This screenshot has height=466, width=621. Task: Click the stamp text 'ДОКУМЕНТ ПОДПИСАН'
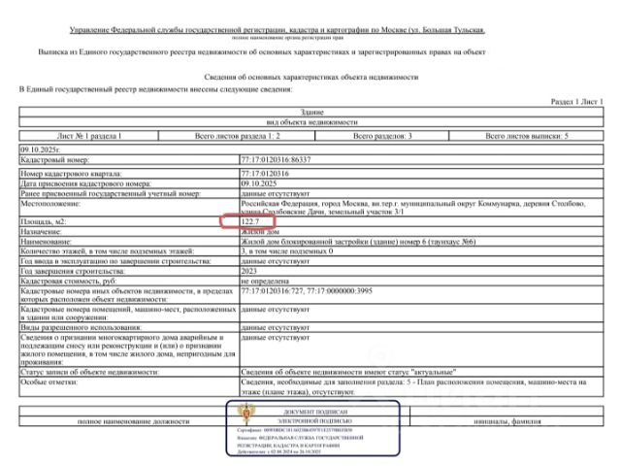tap(315, 412)
